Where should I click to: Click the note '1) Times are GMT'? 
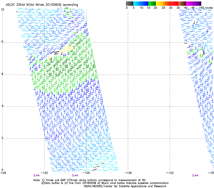pos(53,180)
